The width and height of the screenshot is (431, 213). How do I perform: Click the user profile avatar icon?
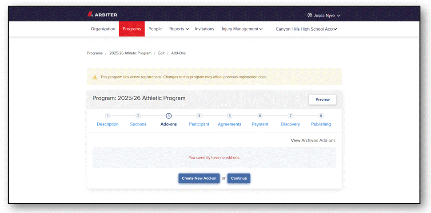point(310,16)
